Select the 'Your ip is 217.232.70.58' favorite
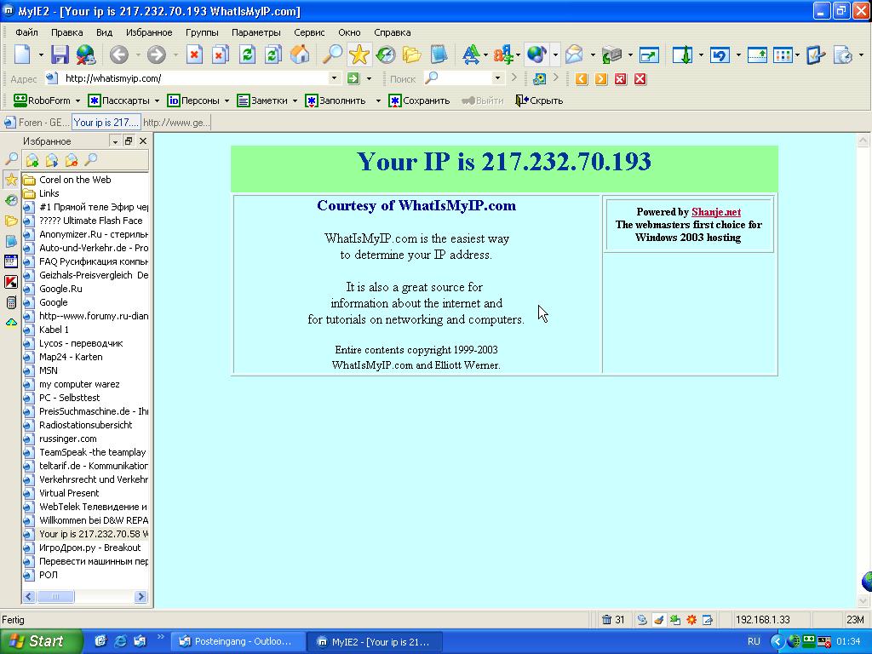 tap(86, 534)
